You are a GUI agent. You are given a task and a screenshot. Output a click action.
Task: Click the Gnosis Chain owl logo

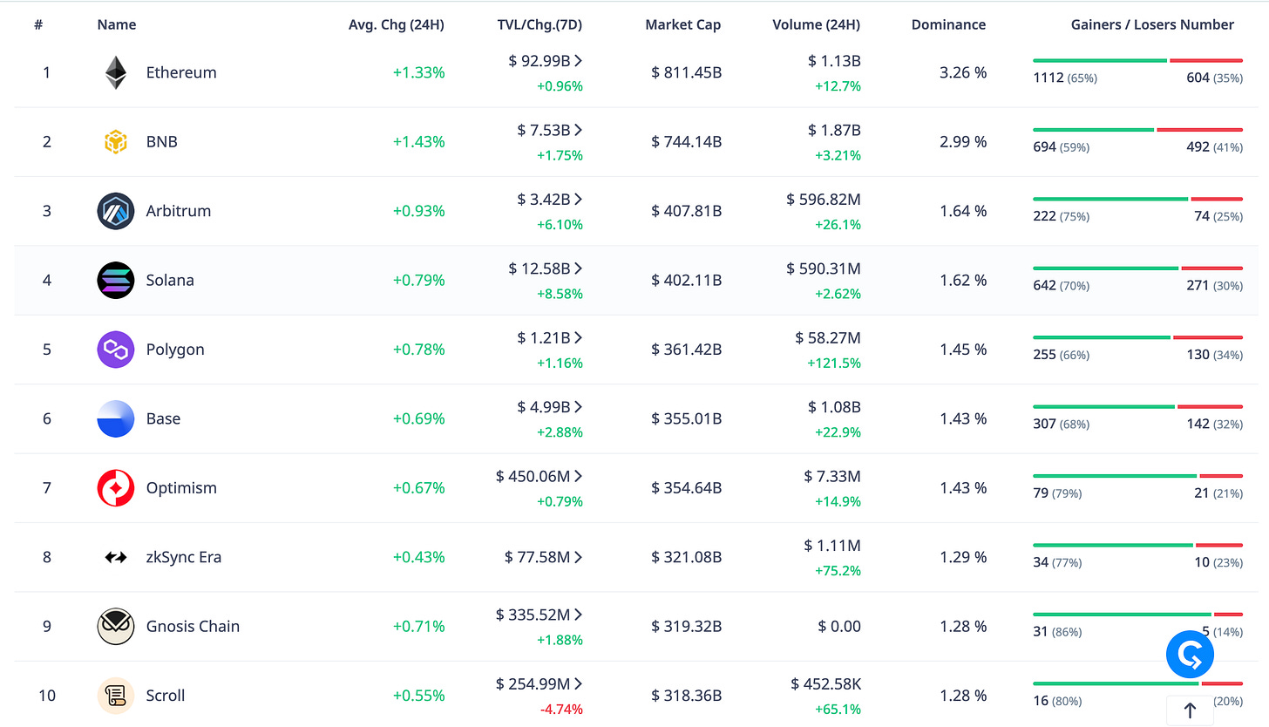pyautogui.click(x=115, y=626)
